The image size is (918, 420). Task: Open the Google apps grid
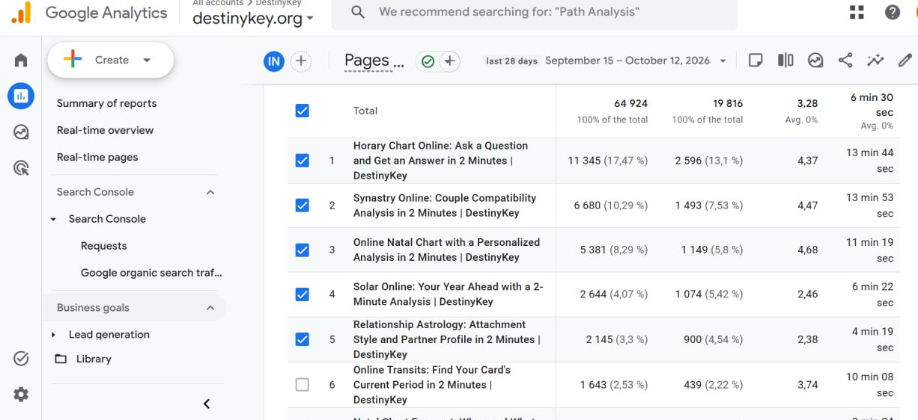[x=857, y=12]
